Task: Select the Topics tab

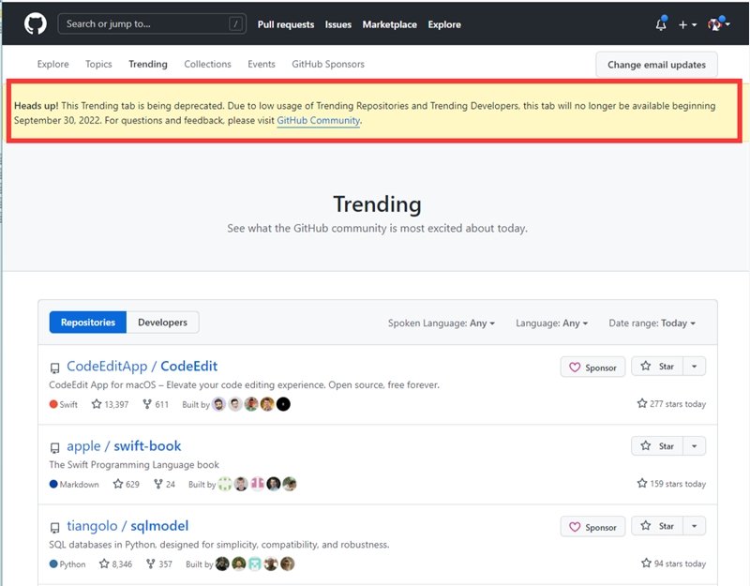Action: point(98,64)
